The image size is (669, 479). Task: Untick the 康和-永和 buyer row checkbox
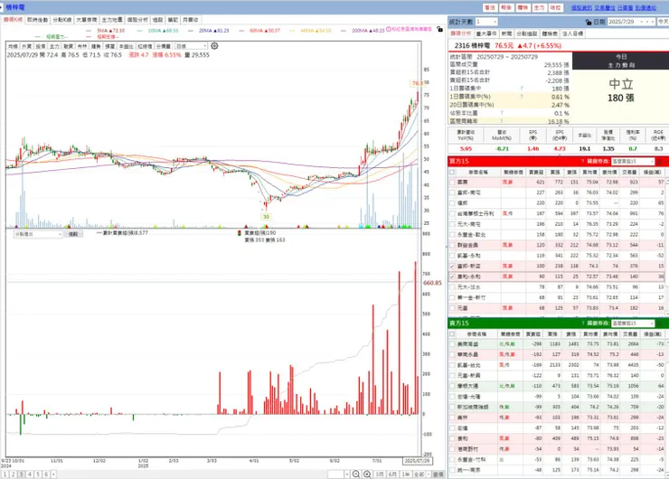(x=452, y=277)
